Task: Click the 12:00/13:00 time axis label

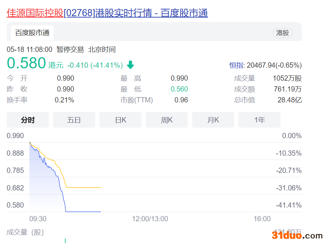Action: tap(150, 219)
